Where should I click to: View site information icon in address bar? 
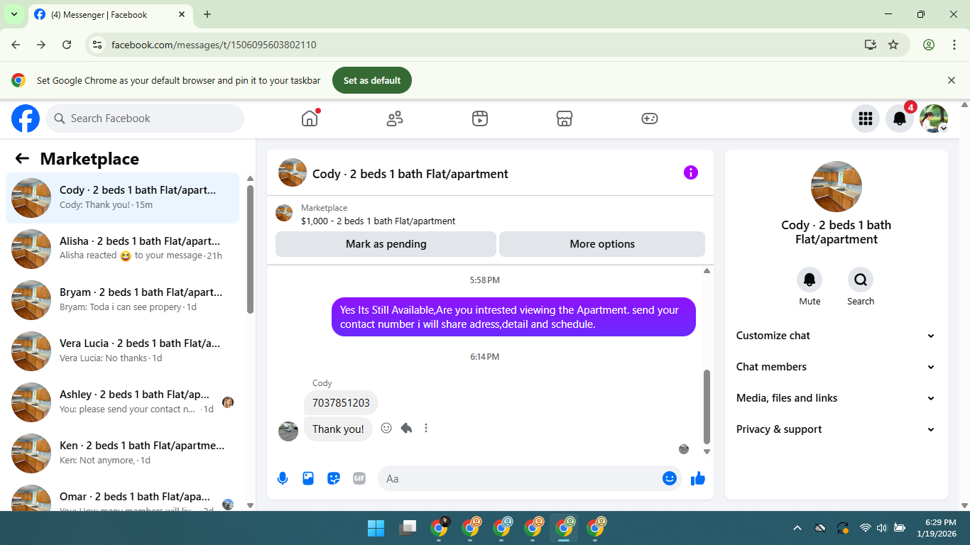click(x=98, y=45)
